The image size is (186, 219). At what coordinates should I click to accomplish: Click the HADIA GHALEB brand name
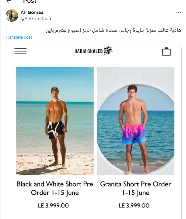89,51
